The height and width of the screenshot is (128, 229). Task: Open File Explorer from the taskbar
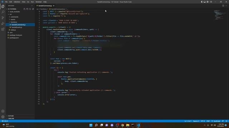128,125
